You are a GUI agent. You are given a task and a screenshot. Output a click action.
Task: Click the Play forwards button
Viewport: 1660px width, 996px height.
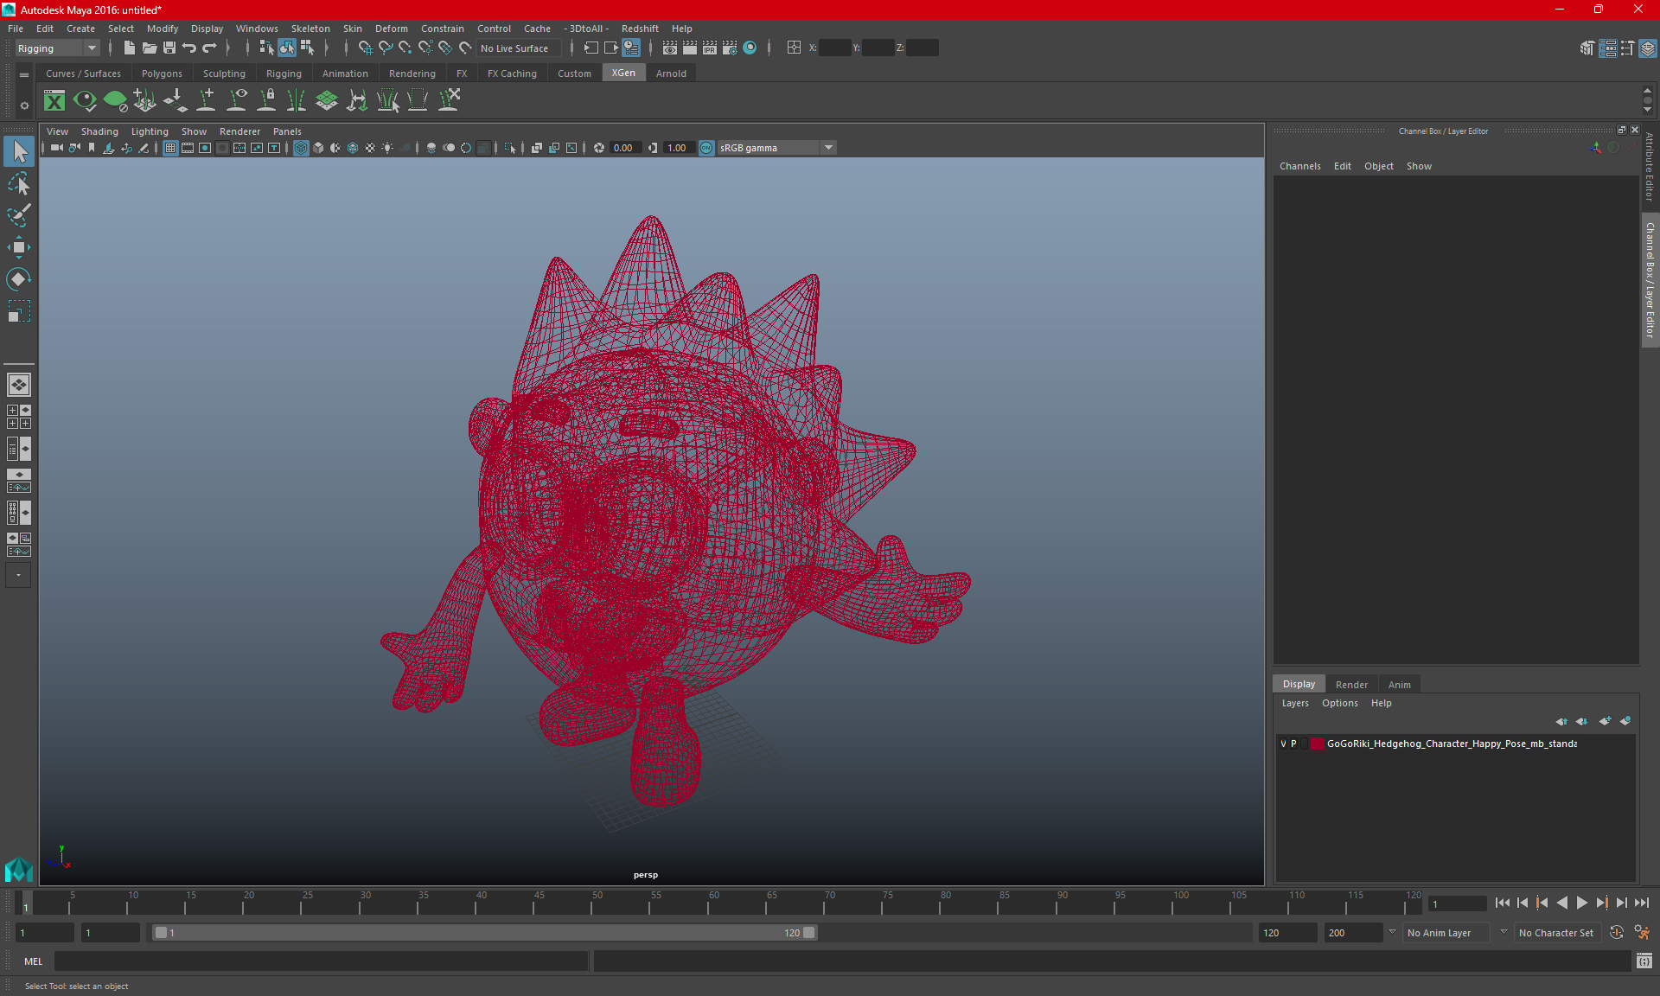coord(1581,903)
